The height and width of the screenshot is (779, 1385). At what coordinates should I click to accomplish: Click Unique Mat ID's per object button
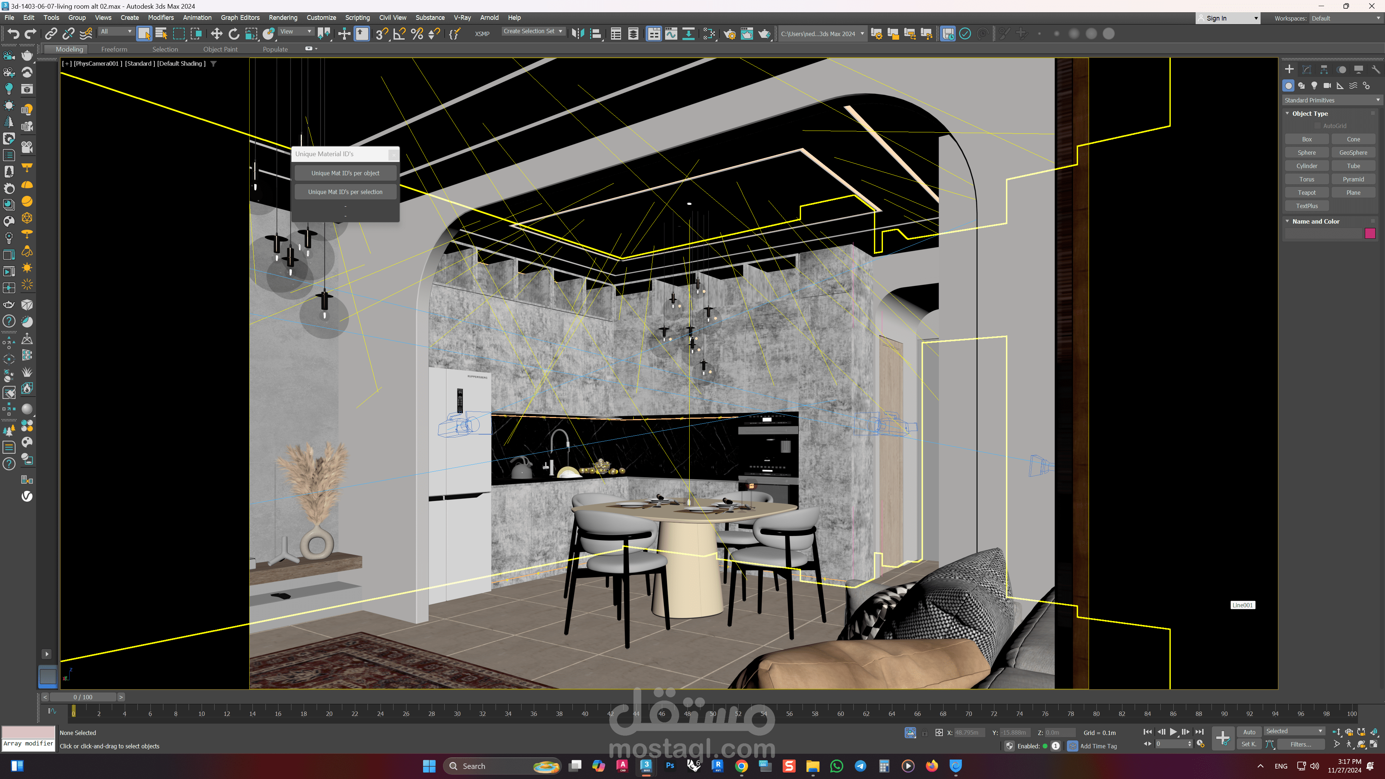coord(345,173)
